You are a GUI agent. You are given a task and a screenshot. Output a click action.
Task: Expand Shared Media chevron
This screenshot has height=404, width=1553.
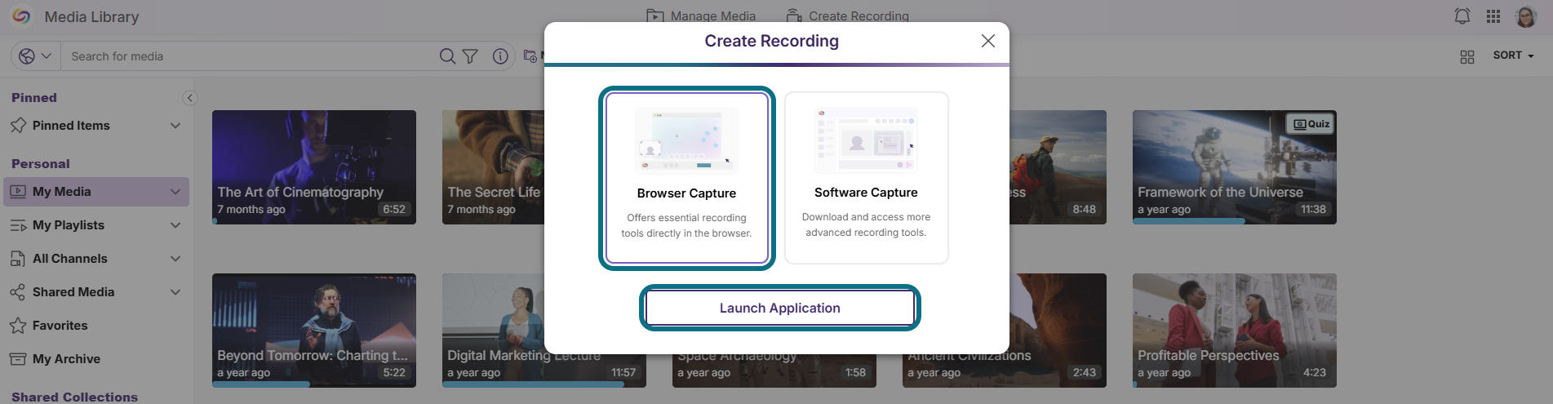point(175,292)
